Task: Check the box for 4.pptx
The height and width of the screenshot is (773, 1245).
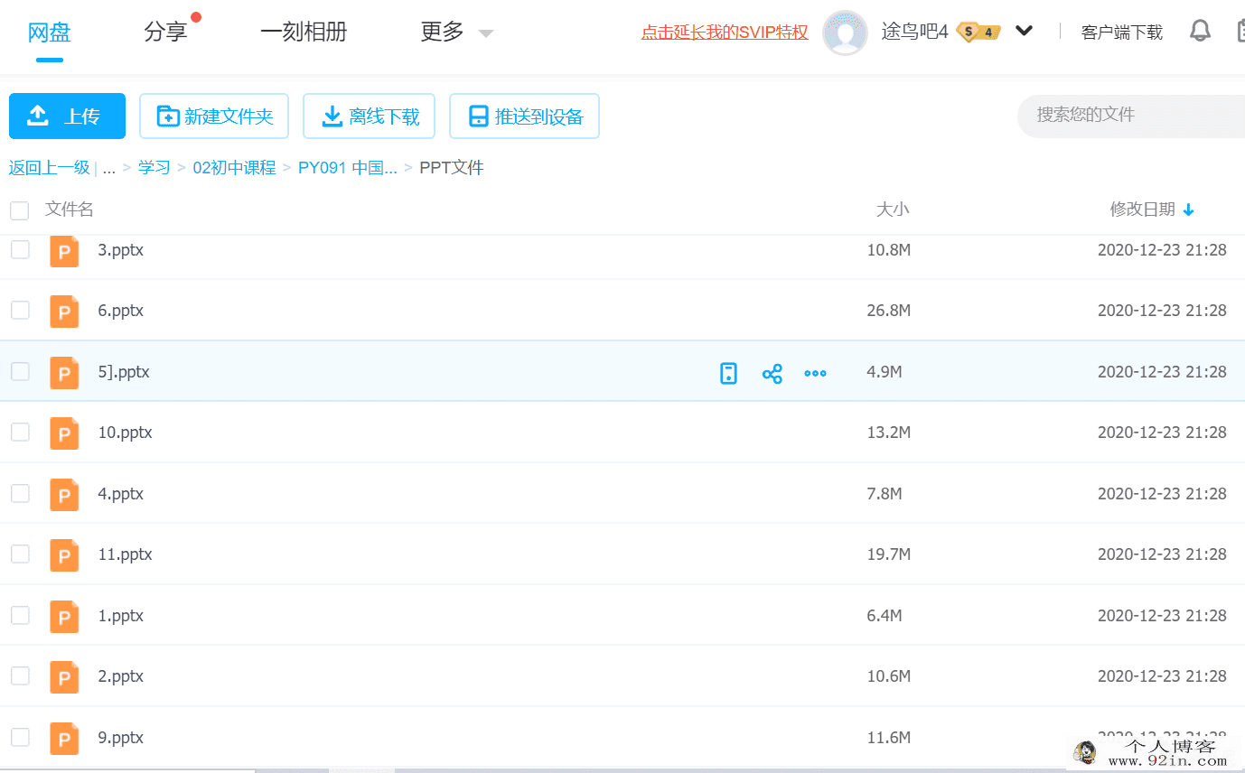Action: click(20, 493)
